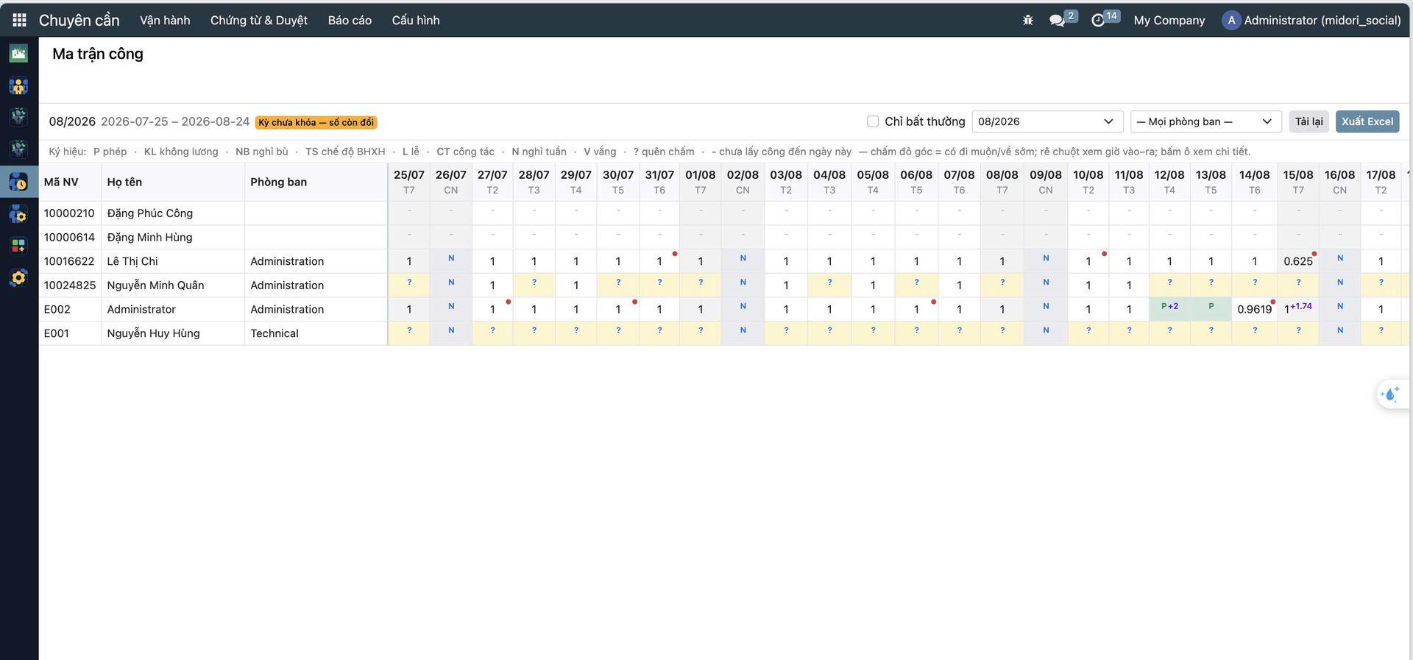Open the Settings gear app in sidebar
This screenshot has height=660, width=1413.
[18, 277]
